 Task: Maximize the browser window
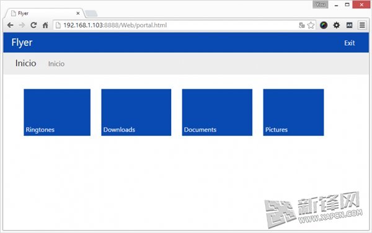pos(347,4)
